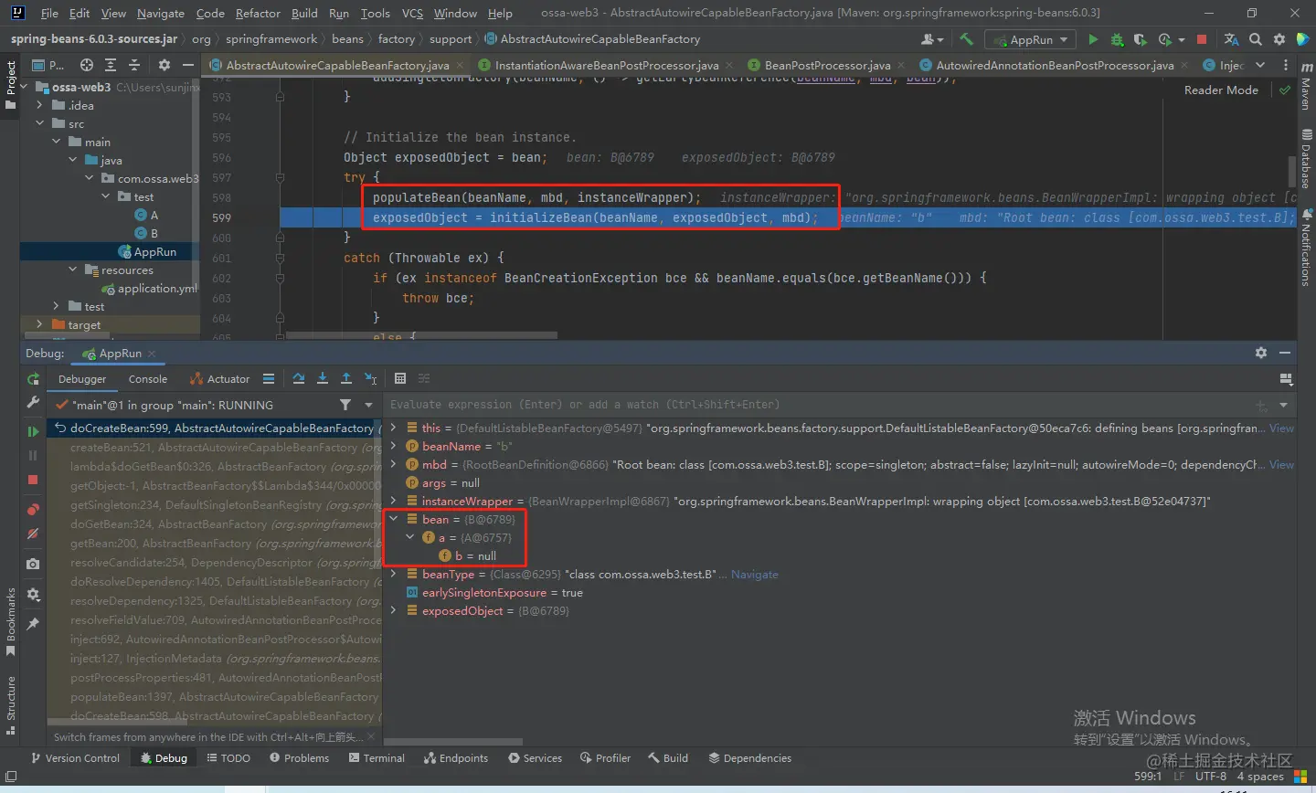
Task: Close the AbstractAutowireCapableBeanFactory.java tab
Action: [x=460, y=65]
